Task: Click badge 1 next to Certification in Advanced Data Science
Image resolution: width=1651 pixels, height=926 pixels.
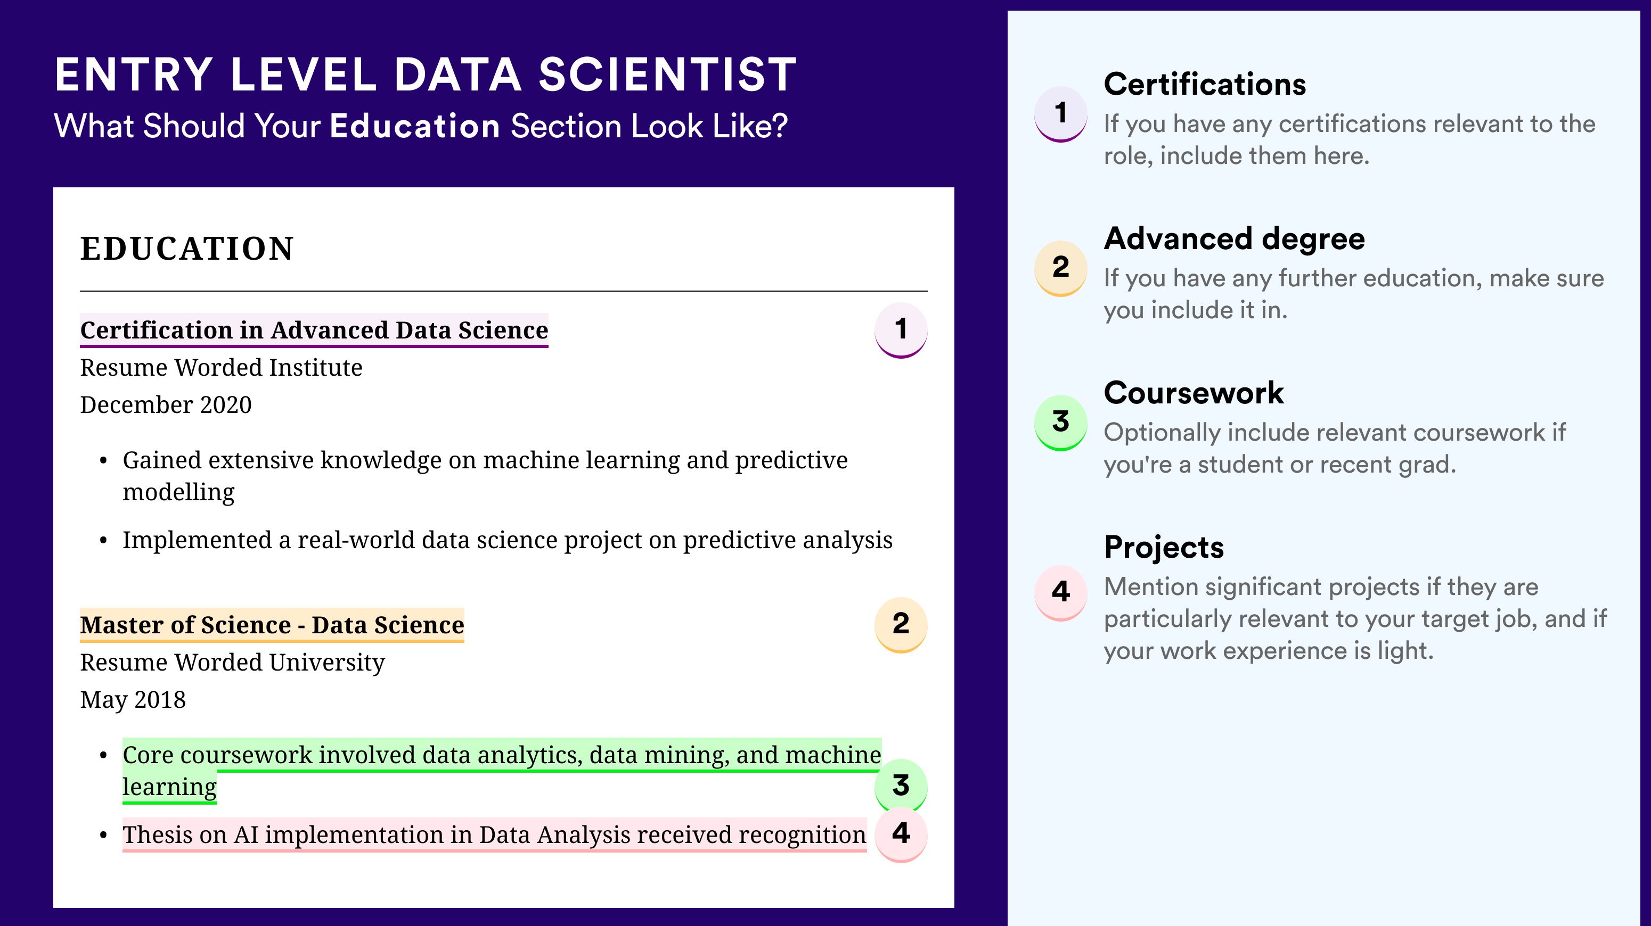Action: (x=901, y=330)
